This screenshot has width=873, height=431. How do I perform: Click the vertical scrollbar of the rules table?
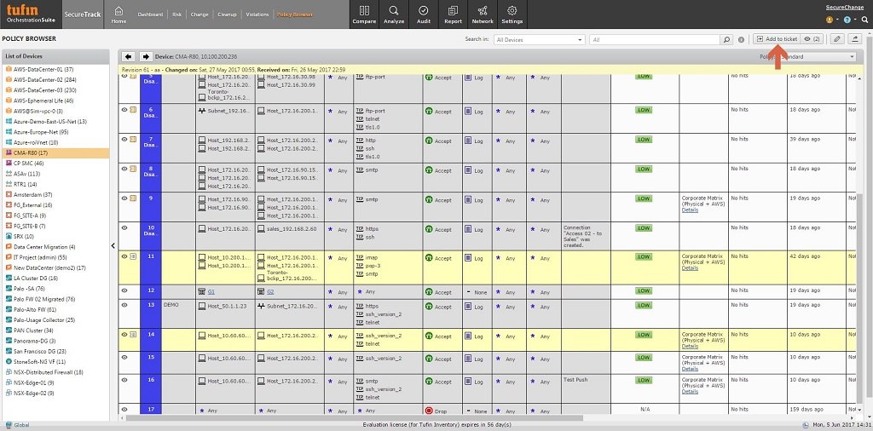pos(861,301)
